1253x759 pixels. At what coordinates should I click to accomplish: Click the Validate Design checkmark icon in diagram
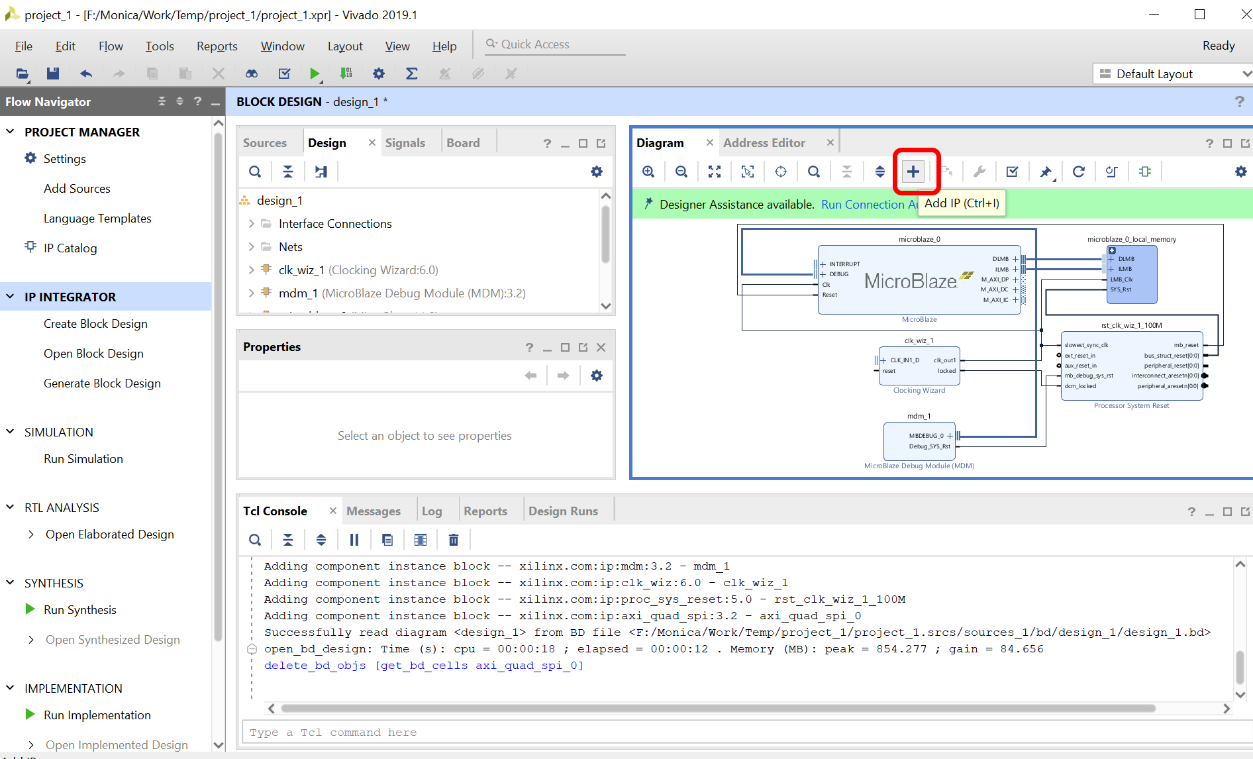[x=1012, y=172]
